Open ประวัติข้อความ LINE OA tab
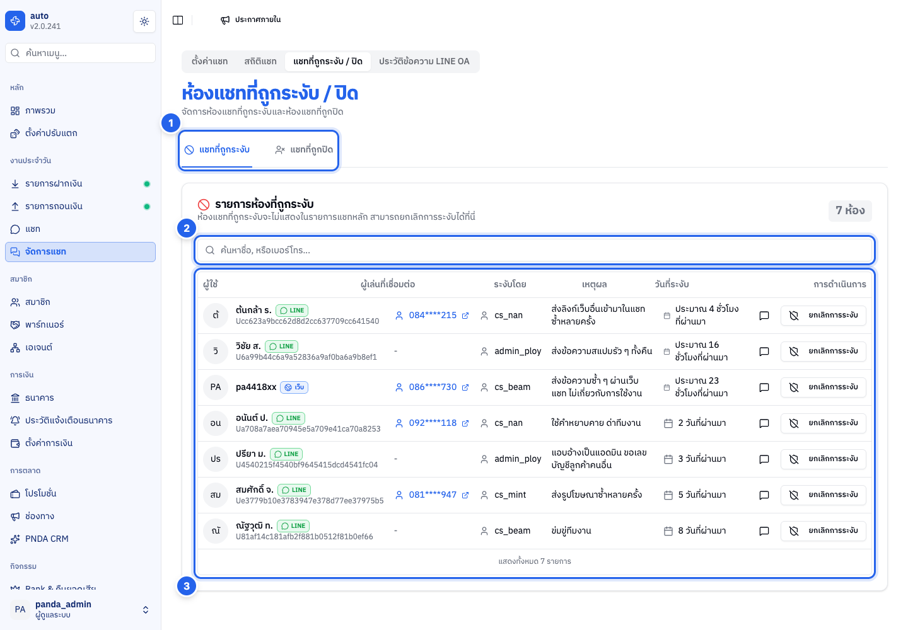This screenshot has width=908, height=630. point(424,62)
